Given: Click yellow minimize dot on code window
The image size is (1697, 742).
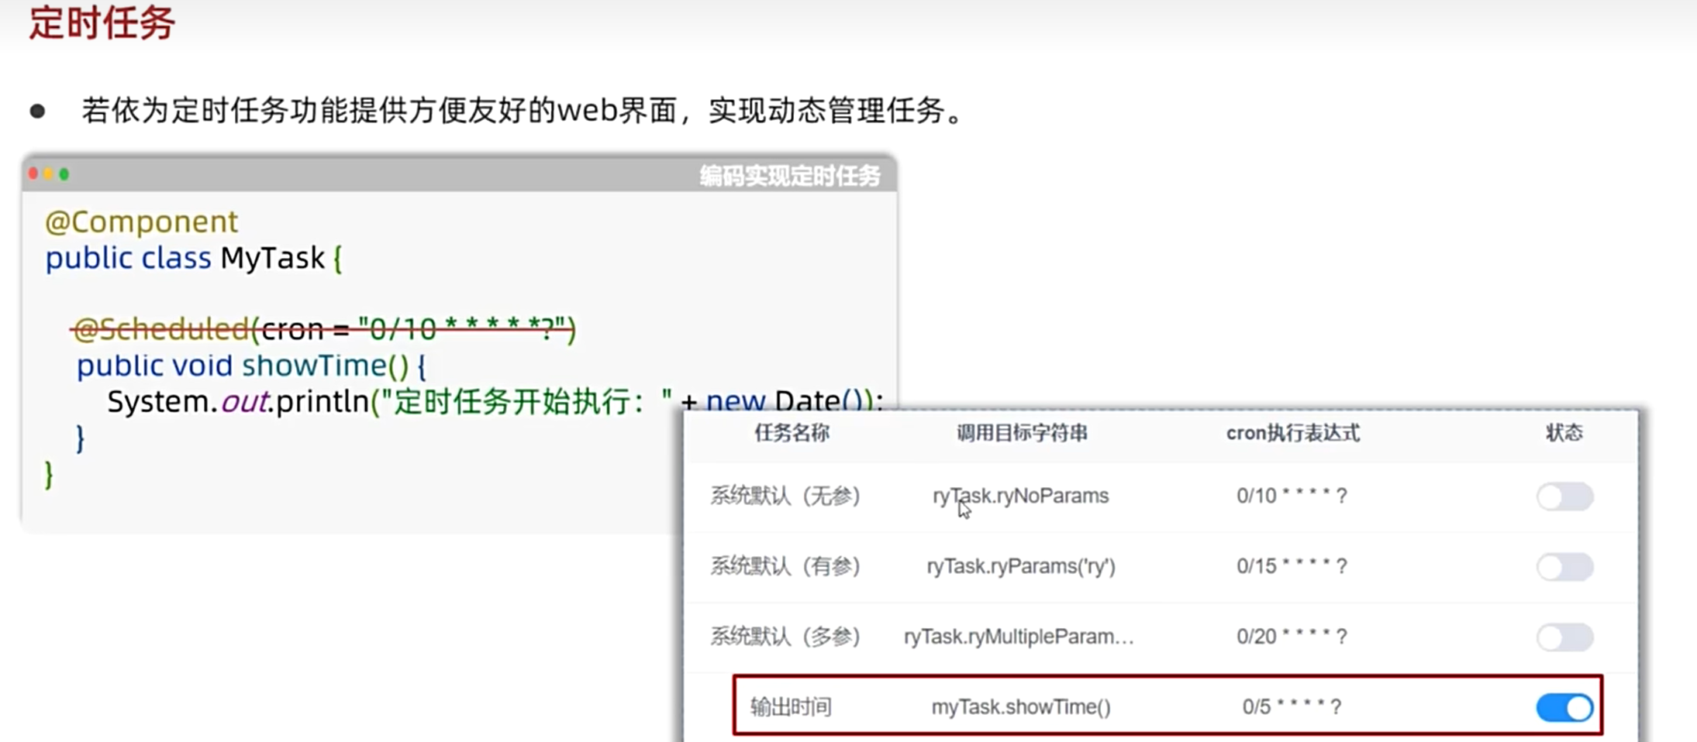Looking at the screenshot, I should [48, 173].
